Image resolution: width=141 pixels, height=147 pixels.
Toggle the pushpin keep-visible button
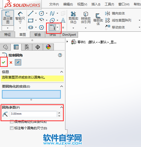point(18,62)
